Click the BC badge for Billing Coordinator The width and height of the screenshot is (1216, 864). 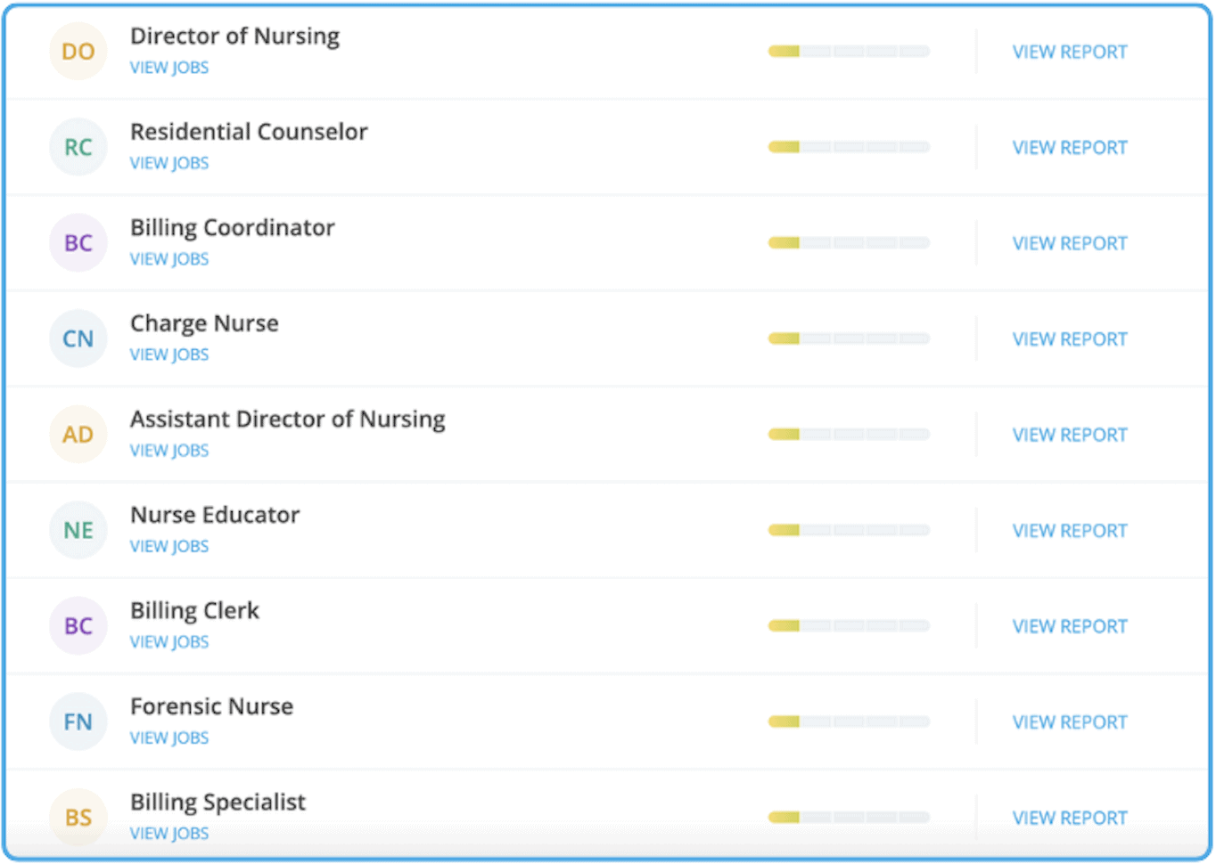(x=78, y=242)
